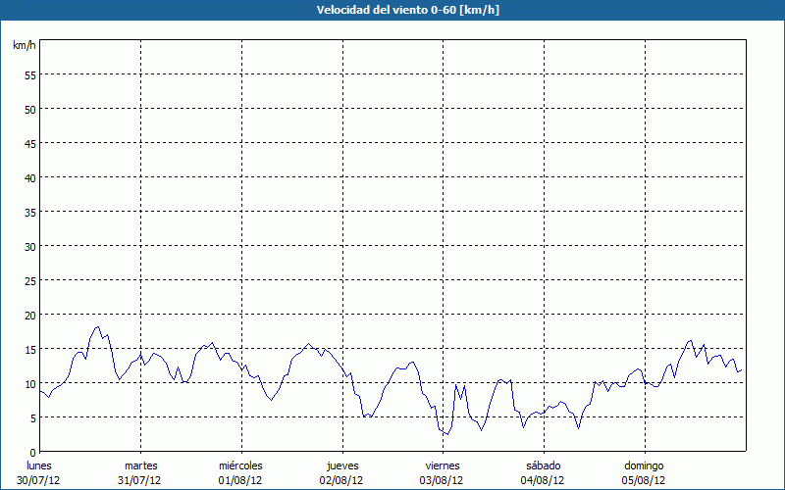Select the "sábado" day label

click(543, 465)
